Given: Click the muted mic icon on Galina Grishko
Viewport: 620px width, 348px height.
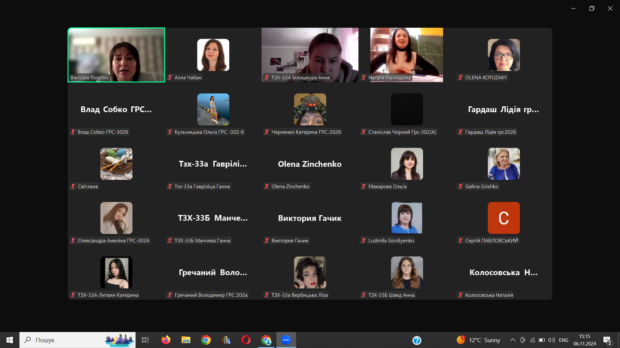Looking at the screenshot, I should click(460, 186).
